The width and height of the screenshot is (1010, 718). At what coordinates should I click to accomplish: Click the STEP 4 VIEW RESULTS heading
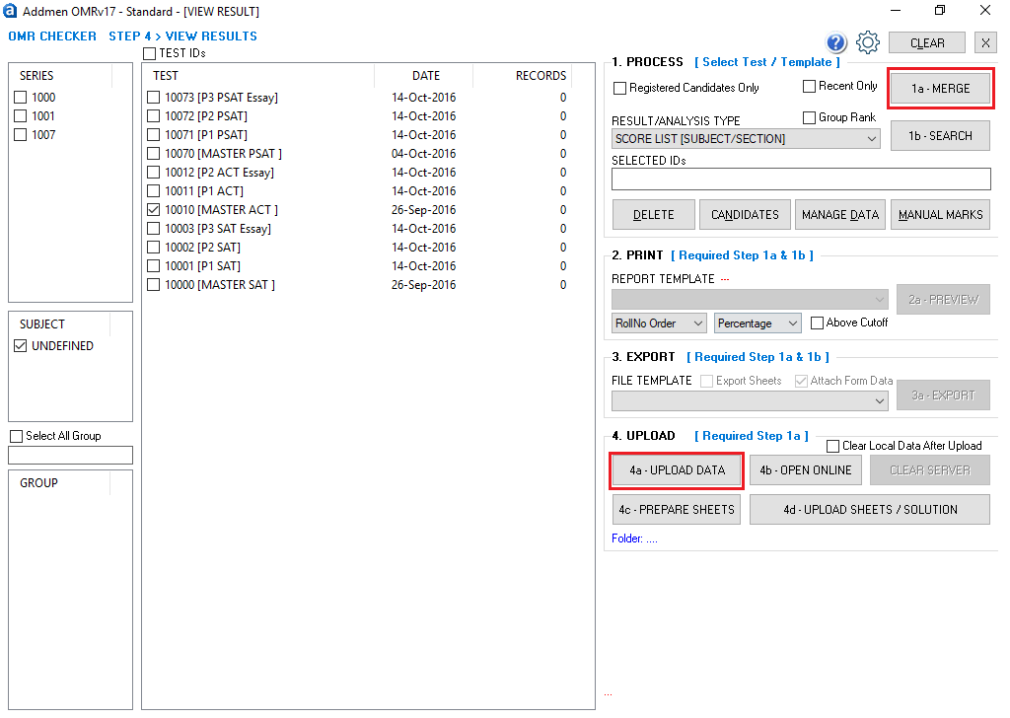tap(183, 36)
